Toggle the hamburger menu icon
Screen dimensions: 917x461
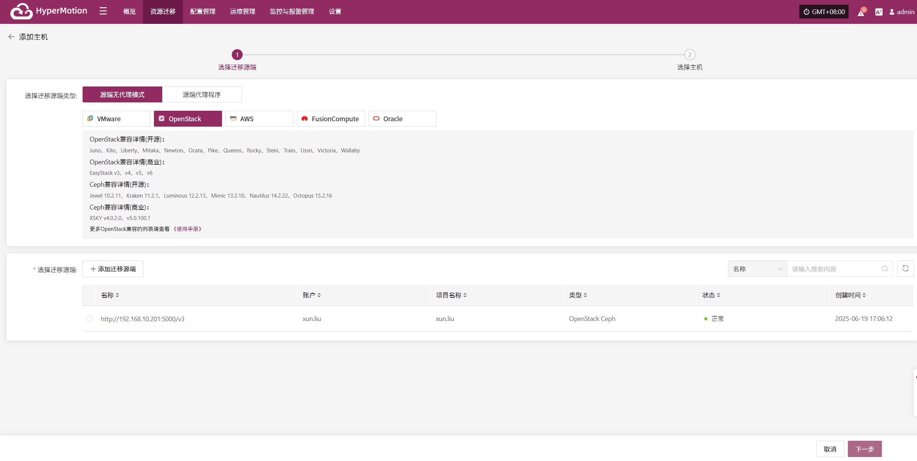pos(103,11)
